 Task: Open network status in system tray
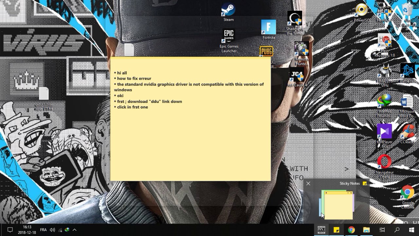(x=60, y=230)
